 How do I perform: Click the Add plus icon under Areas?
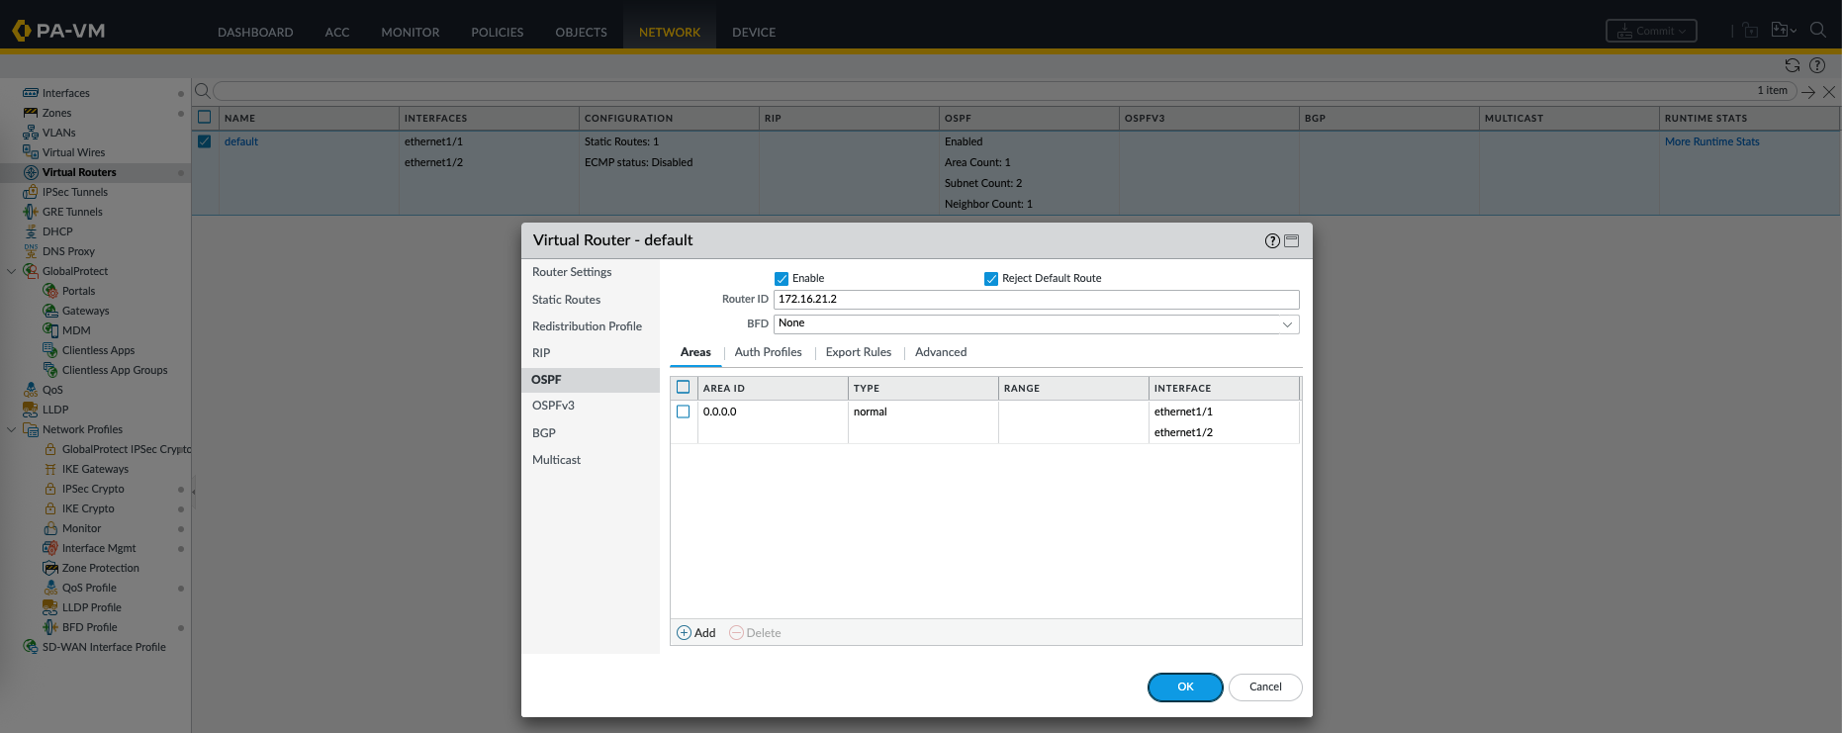pos(684,633)
